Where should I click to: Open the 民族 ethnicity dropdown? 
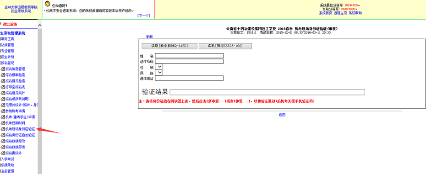click(158, 73)
